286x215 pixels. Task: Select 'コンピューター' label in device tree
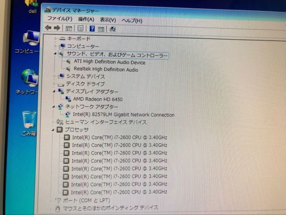point(83,46)
